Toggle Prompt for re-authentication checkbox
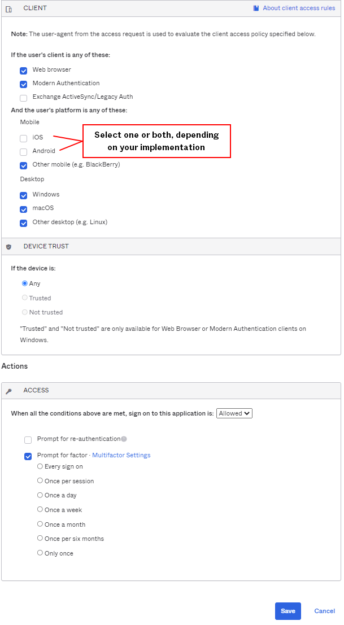 [x=28, y=440]
